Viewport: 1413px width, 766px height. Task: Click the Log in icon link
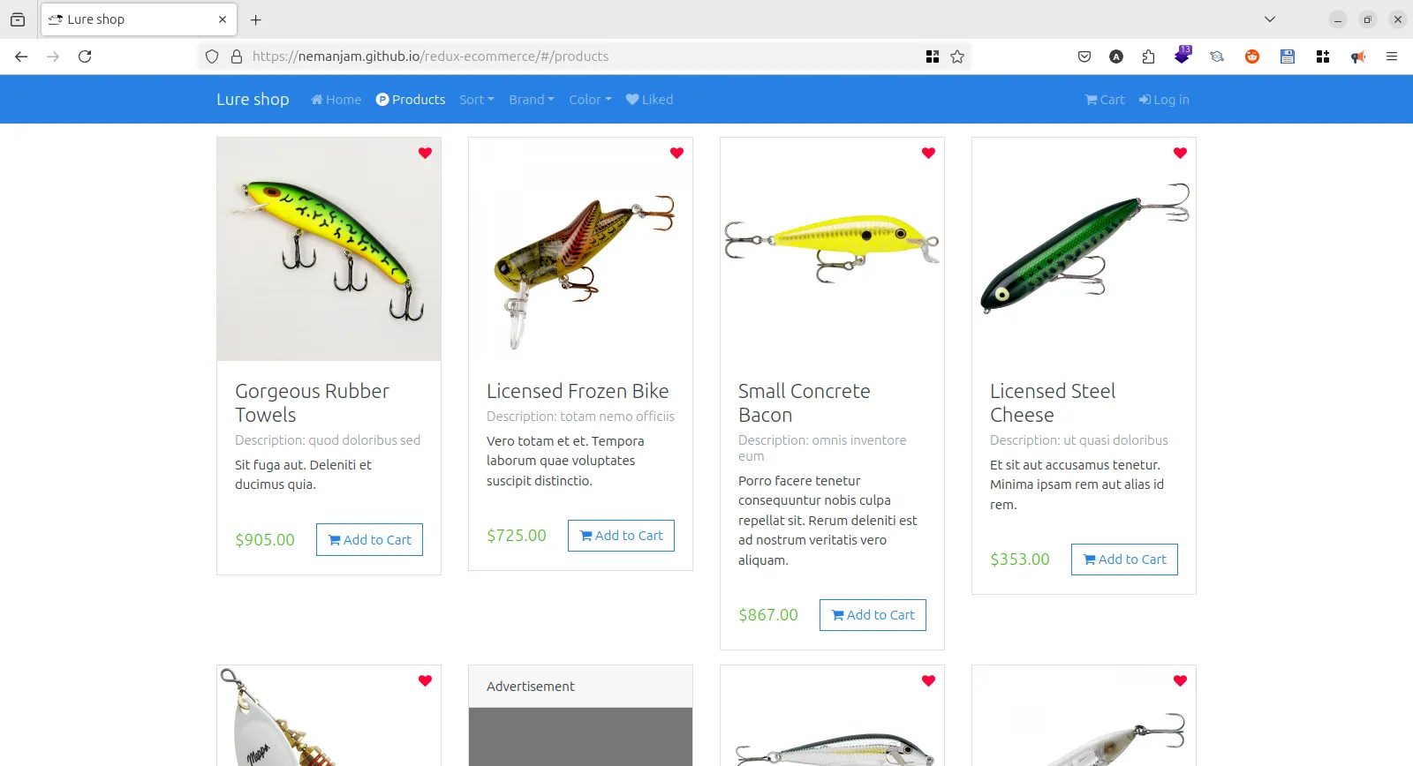pos(1164,100)
